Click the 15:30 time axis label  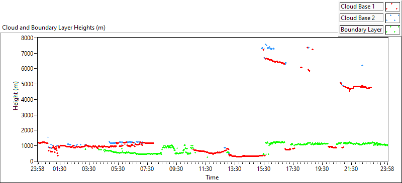click(x=264, y=168)
